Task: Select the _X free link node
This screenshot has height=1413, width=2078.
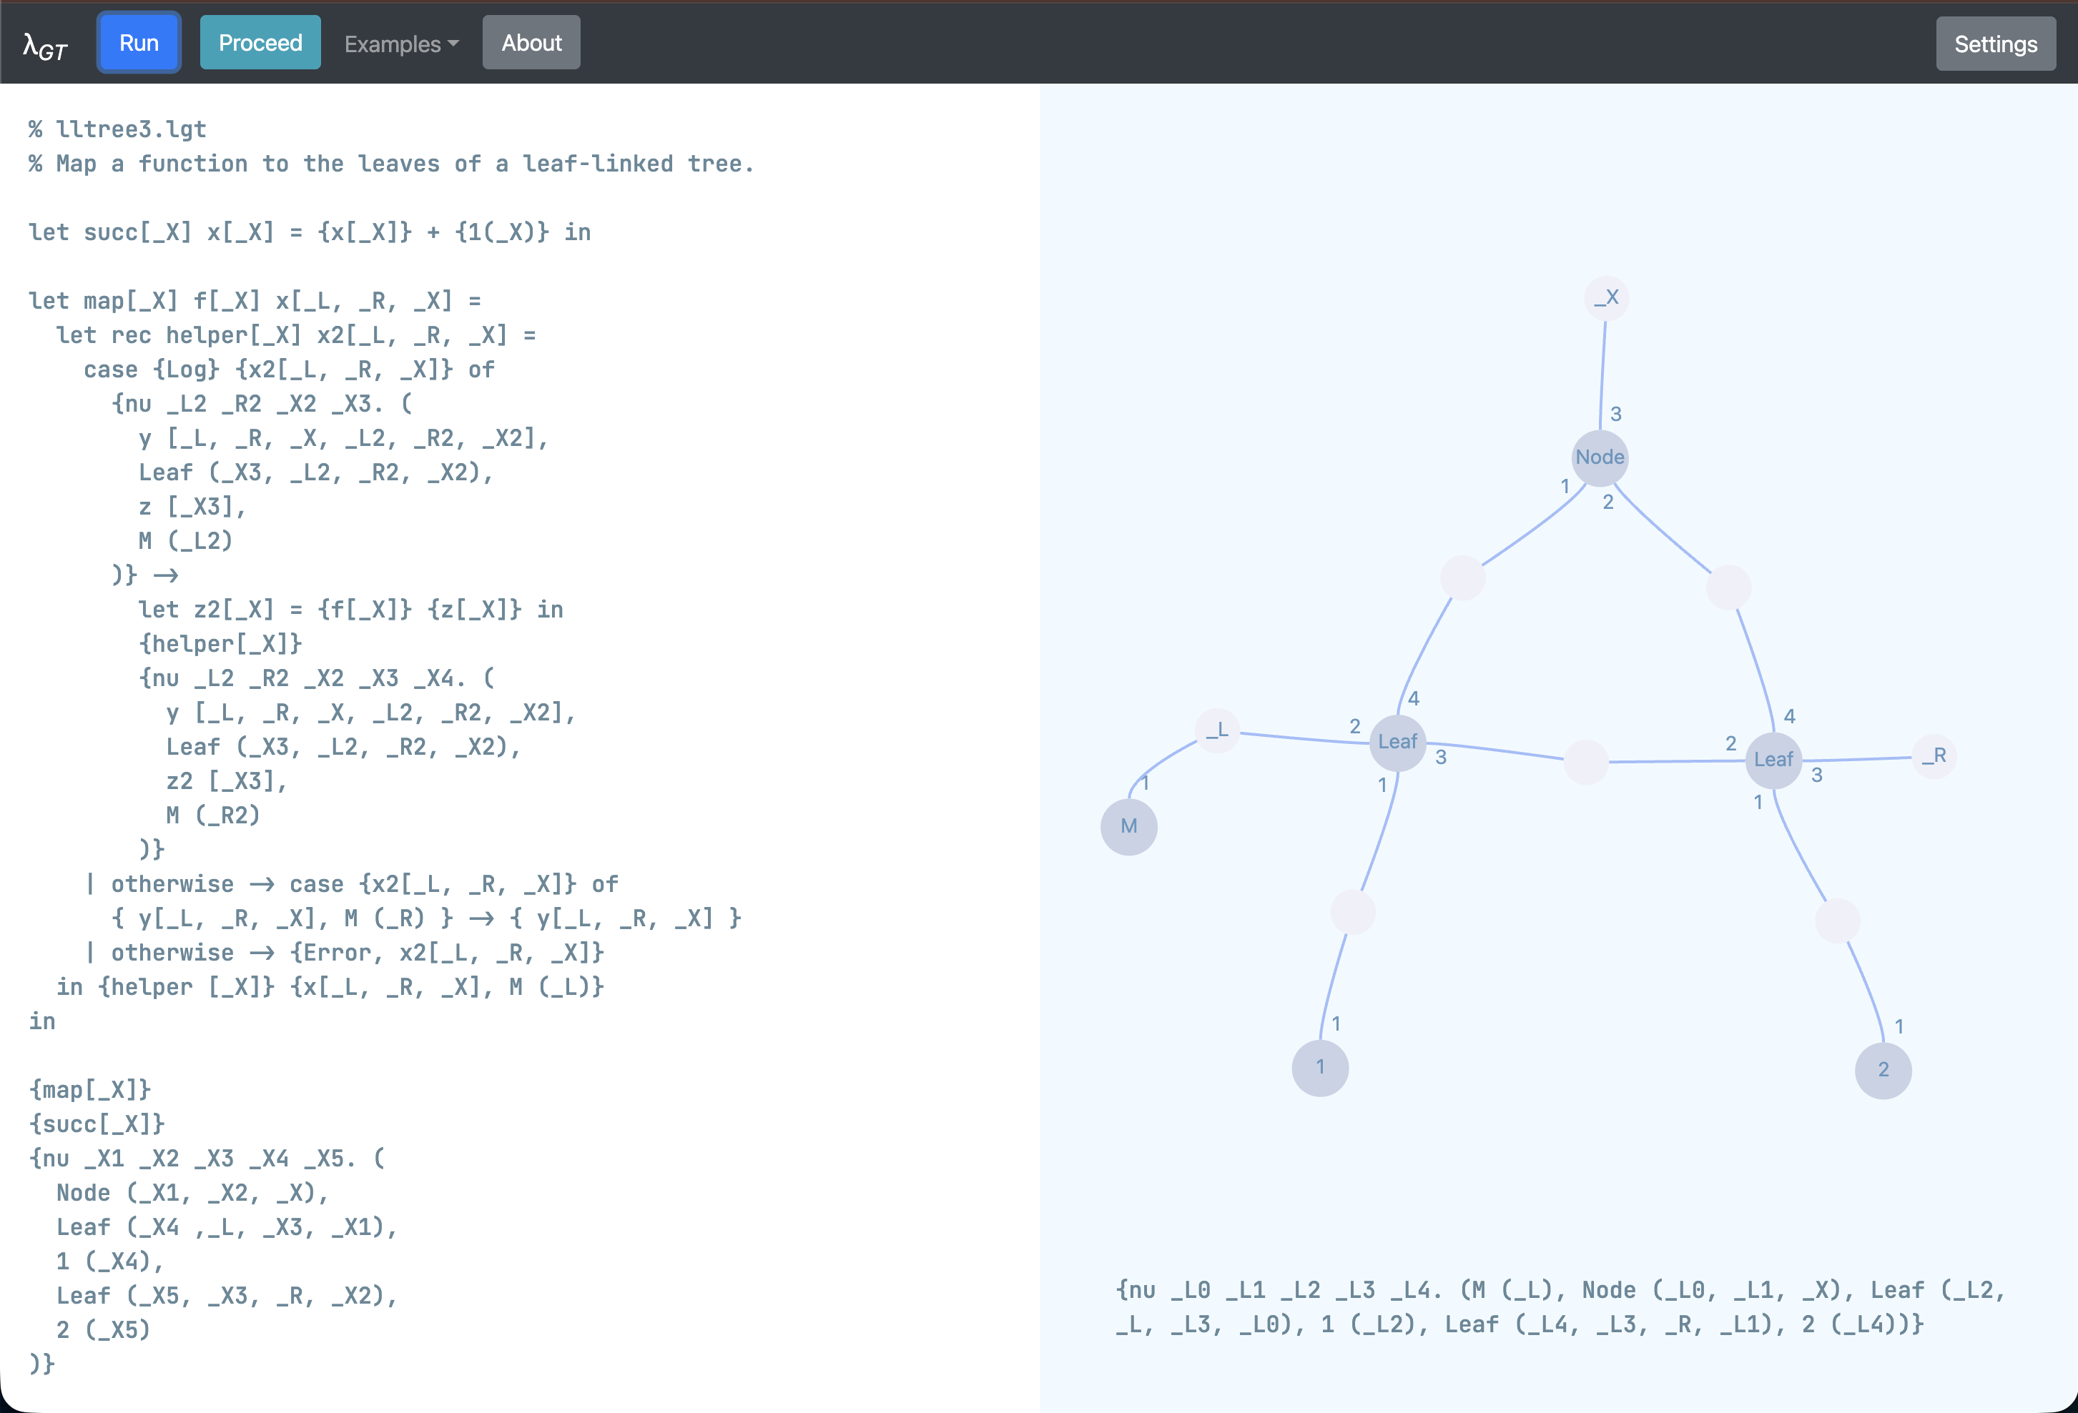Action: tap(1607, 299)
